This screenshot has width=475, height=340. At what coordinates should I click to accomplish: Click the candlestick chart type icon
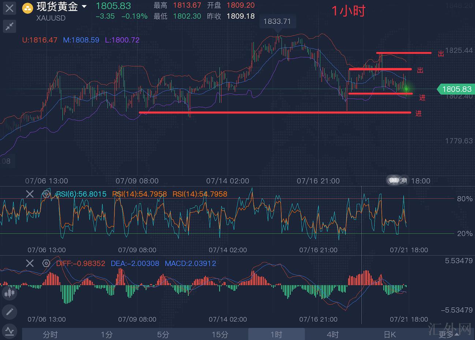point(10,293)
